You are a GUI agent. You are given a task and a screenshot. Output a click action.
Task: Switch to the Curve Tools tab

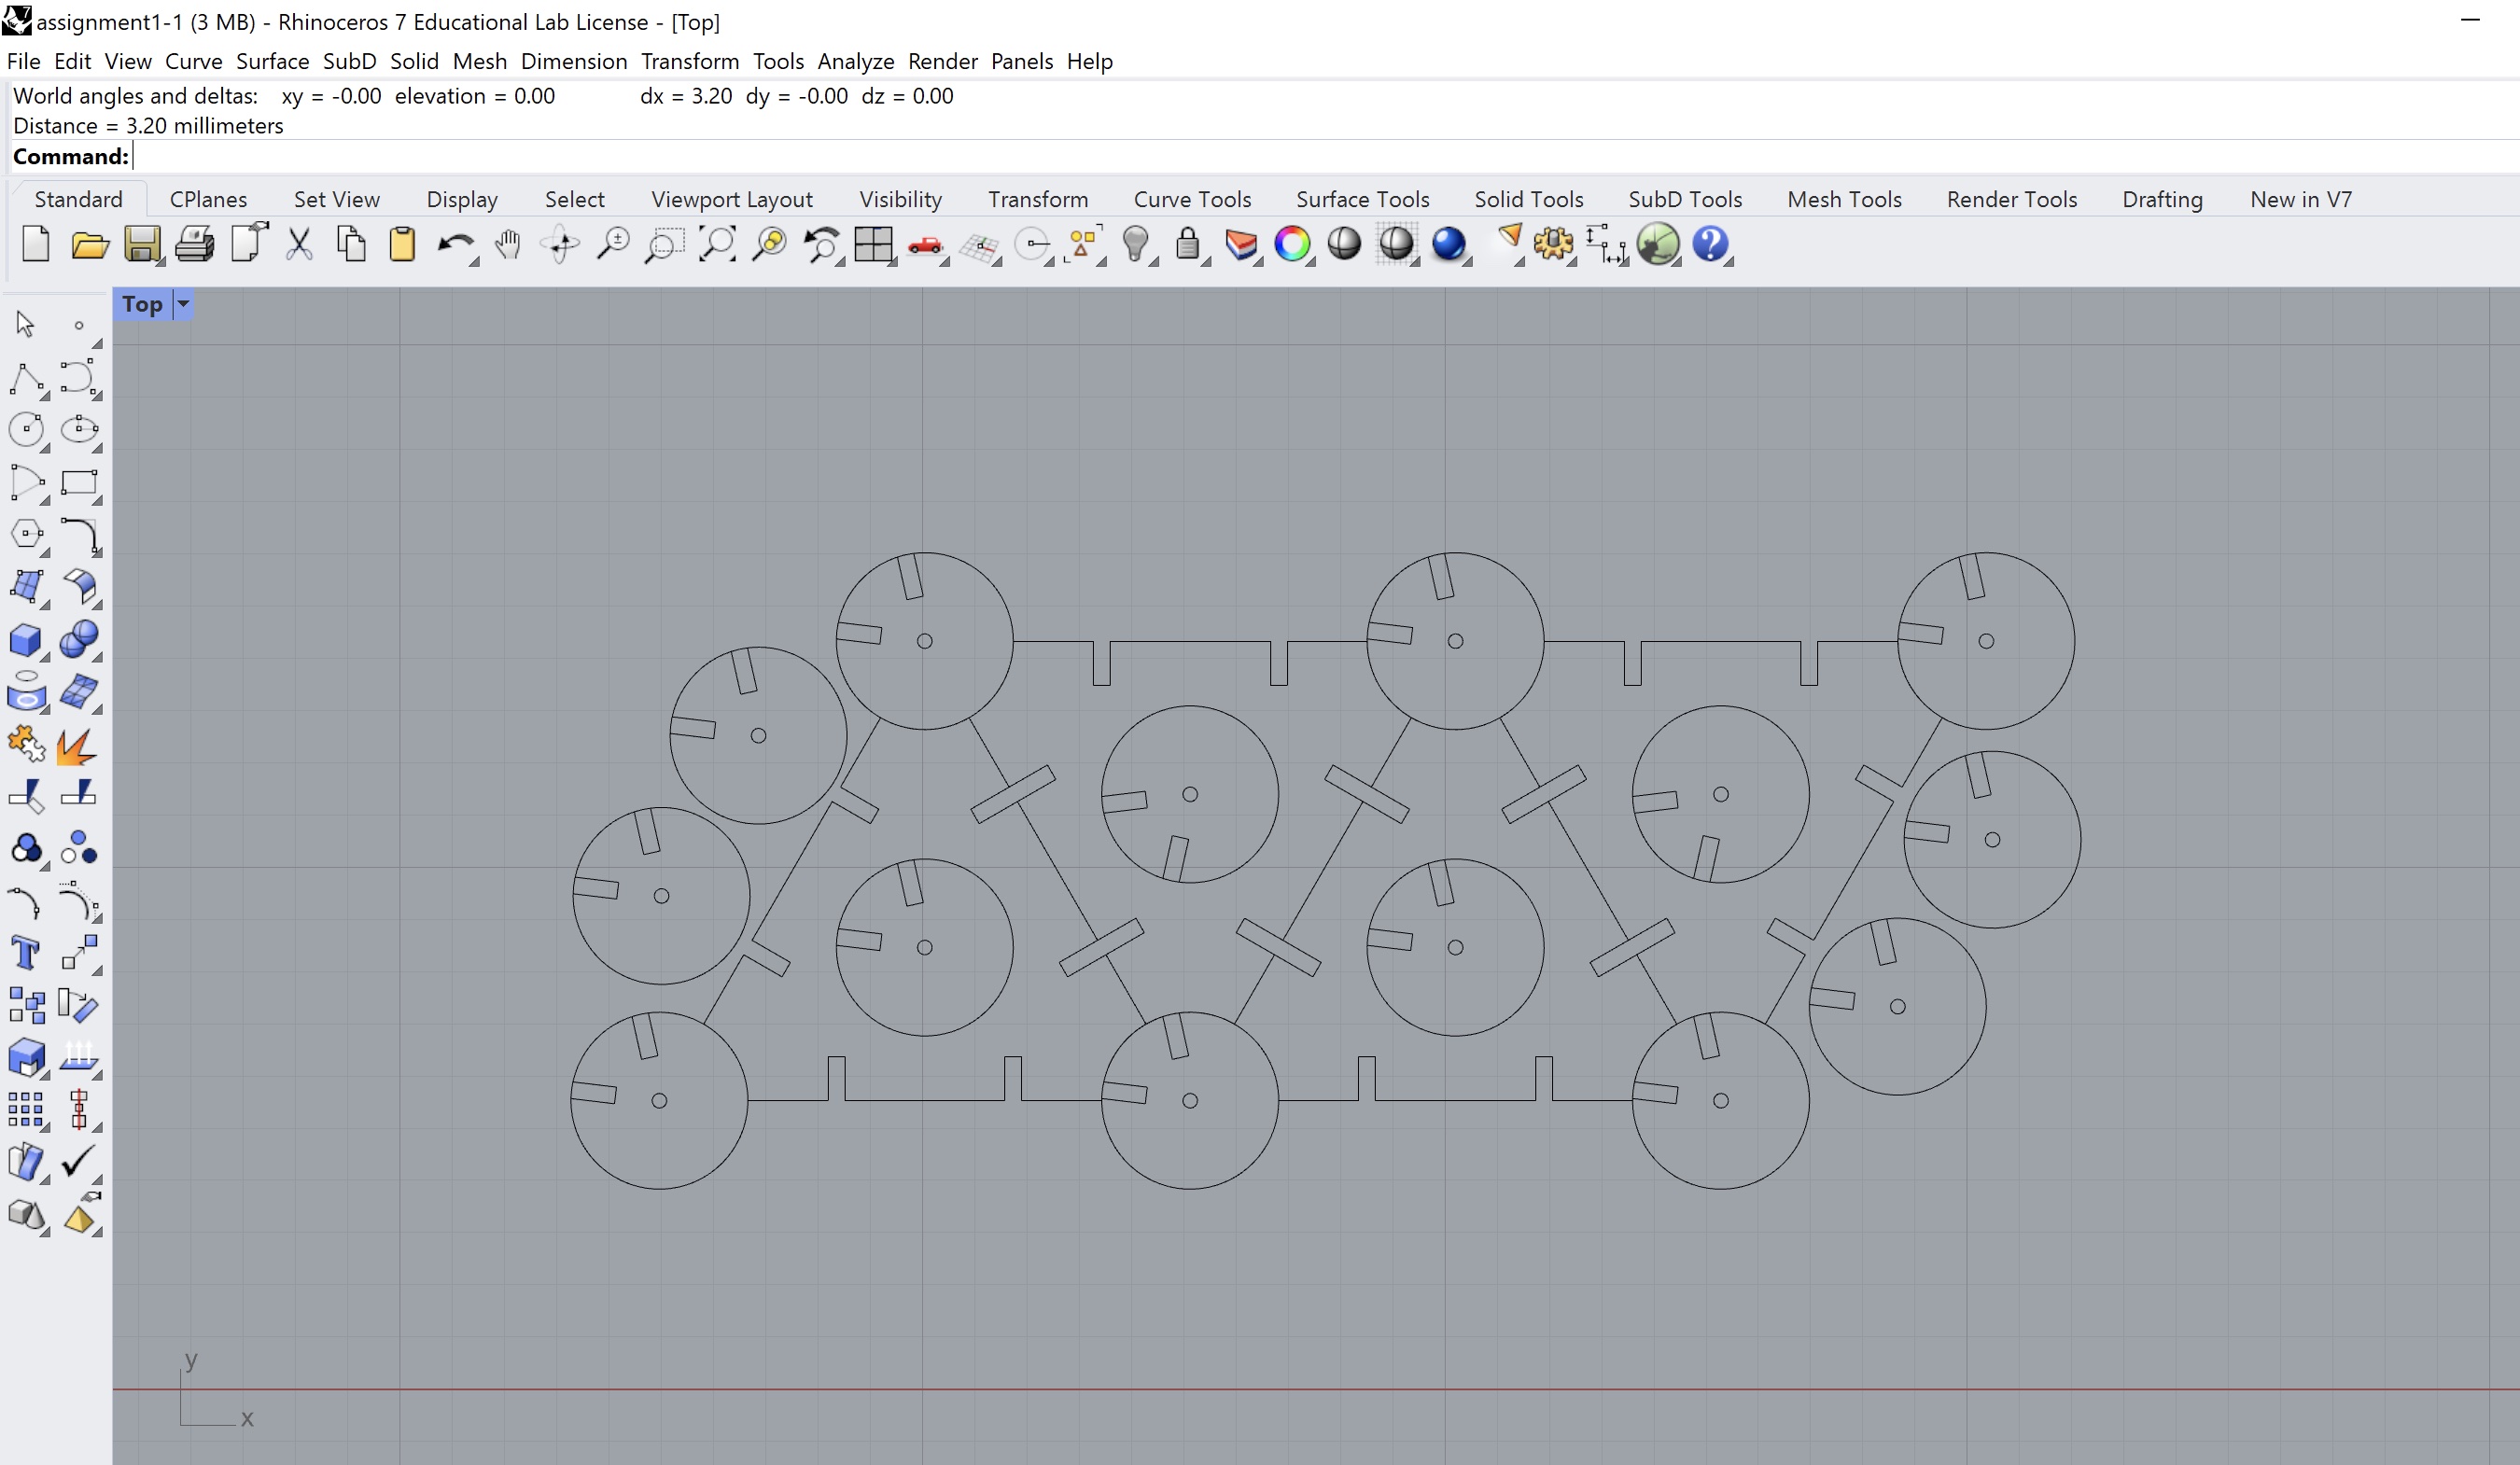pos(1192,199)
